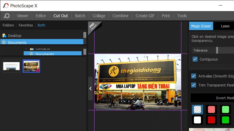Click the PhotoScape X logo in title bar

pos(6,6)
